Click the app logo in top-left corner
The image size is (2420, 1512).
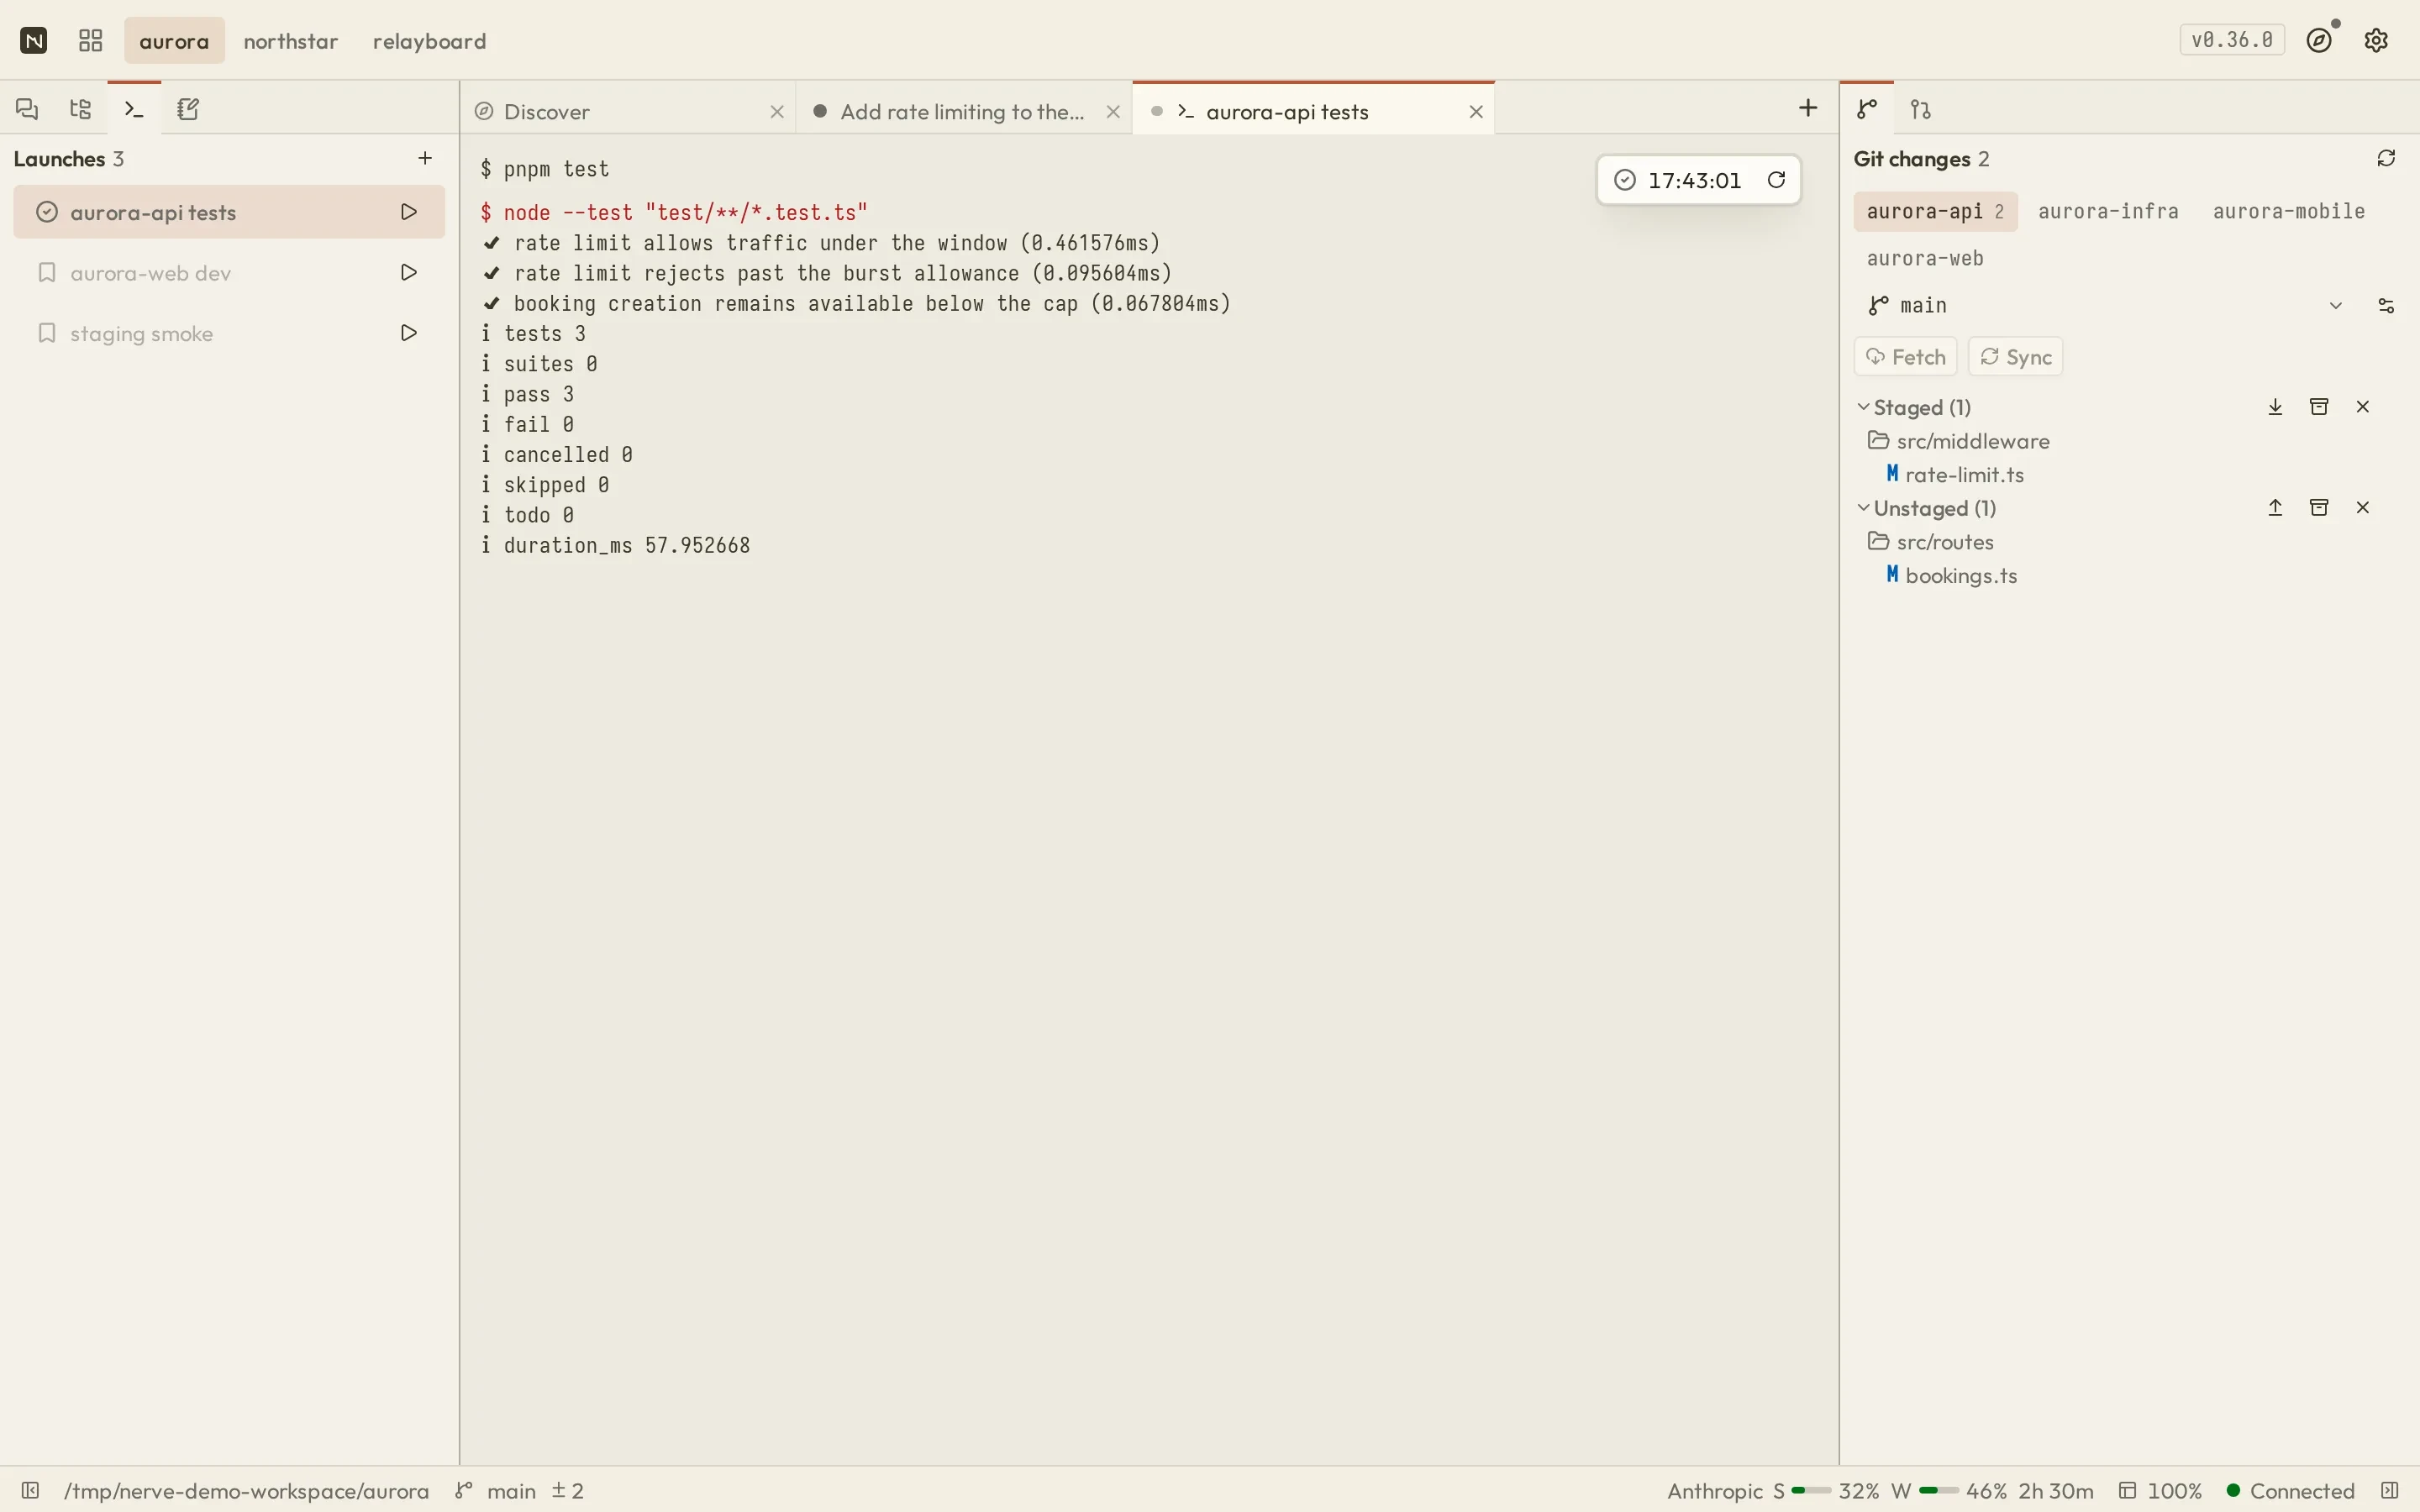tap(34, 41)
